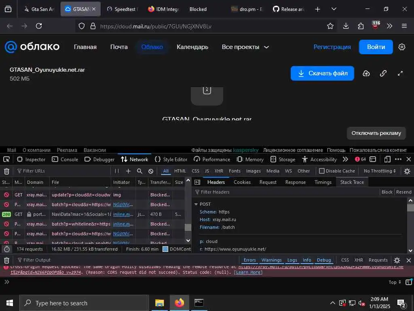Select the Response tab in request details
This screenshot has width=414, height=311.
click(296, 182)
